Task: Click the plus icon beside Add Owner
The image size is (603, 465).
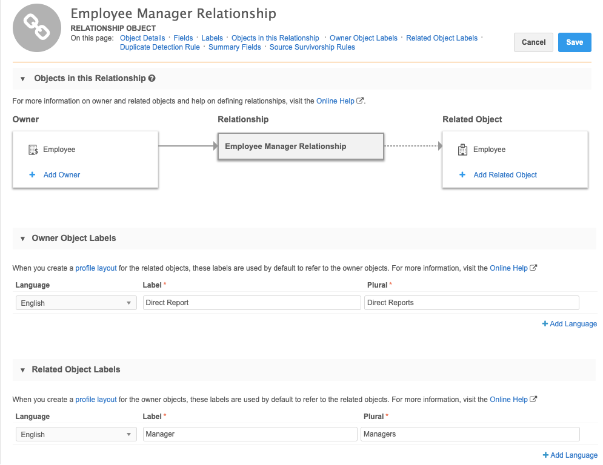Action: point(33,175)
